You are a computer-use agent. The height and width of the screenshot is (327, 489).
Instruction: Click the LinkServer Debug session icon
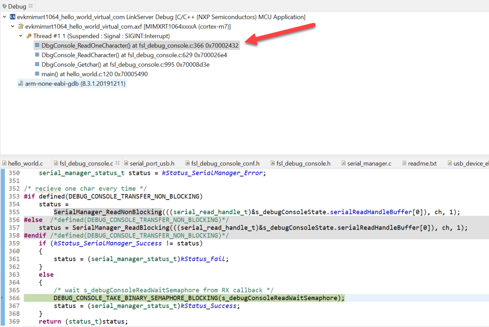pos(13,17)
